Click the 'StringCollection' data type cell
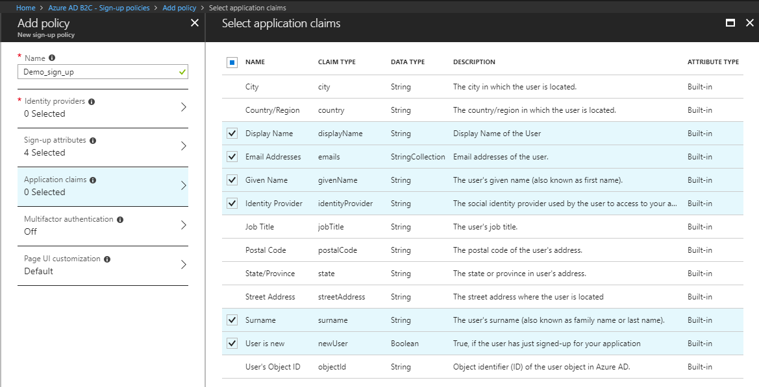The image size is (759, 387). [418, 156]
